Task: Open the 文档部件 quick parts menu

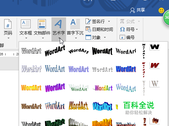Action: (42, 29)
